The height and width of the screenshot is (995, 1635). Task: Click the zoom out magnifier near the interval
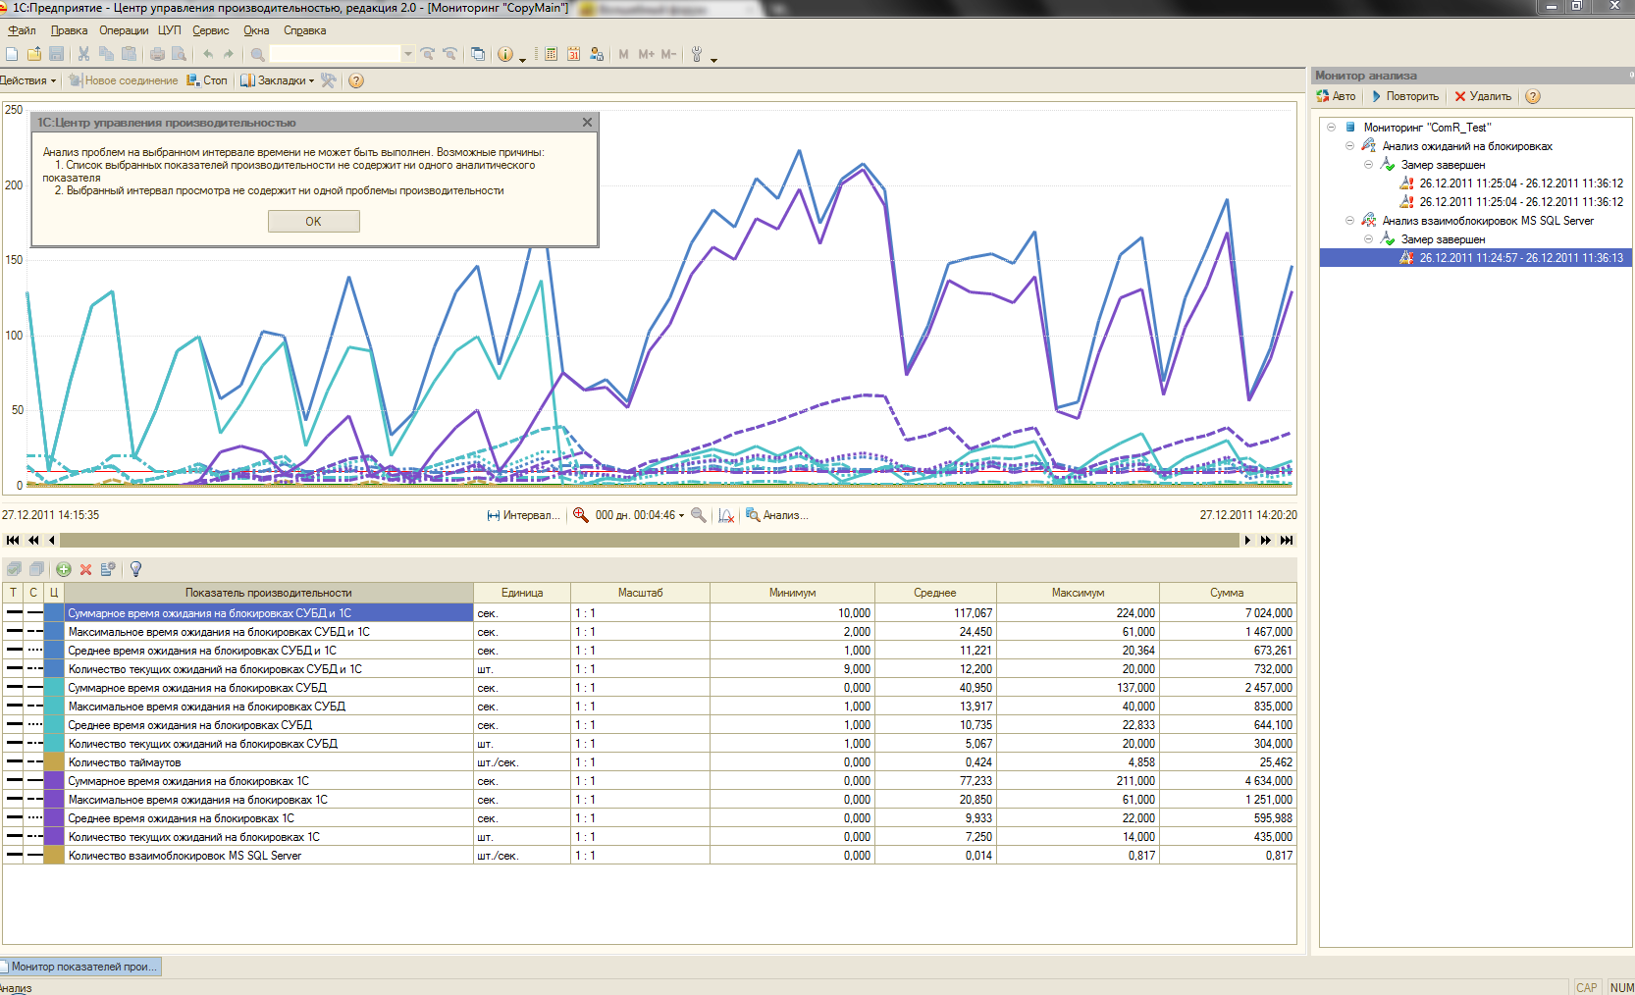click(x=699, y=514)
